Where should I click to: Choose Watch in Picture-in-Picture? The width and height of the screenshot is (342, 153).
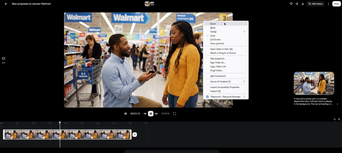point(226,53)
